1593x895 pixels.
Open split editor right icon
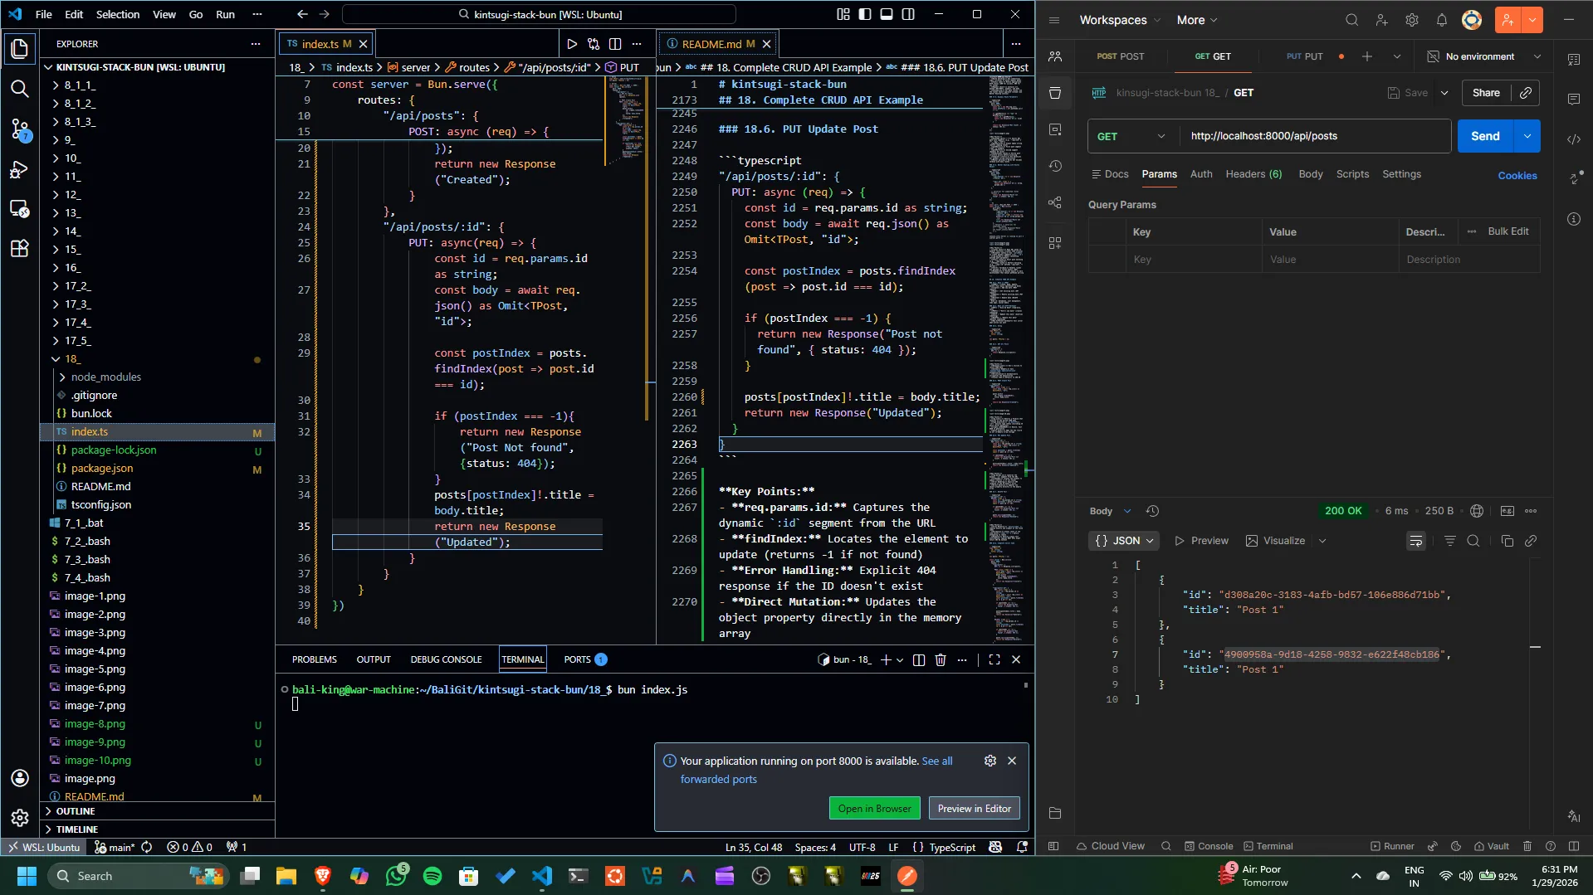(x=615, y=44)
